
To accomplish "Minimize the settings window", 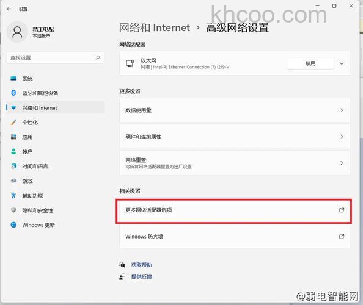I will (x=318, y=5).
